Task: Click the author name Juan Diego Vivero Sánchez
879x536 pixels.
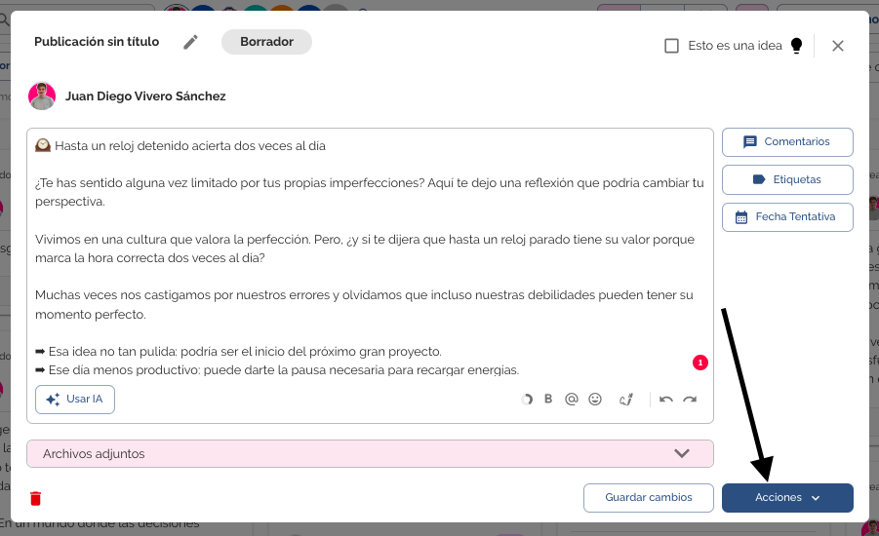Action: coord(145,96)
